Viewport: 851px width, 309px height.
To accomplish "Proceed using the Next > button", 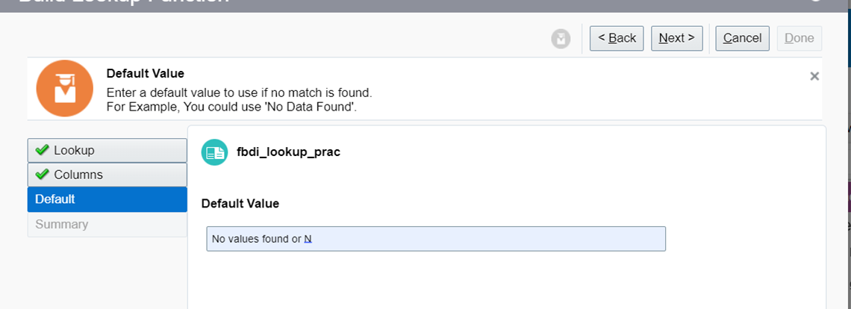I will coord(677,38).
